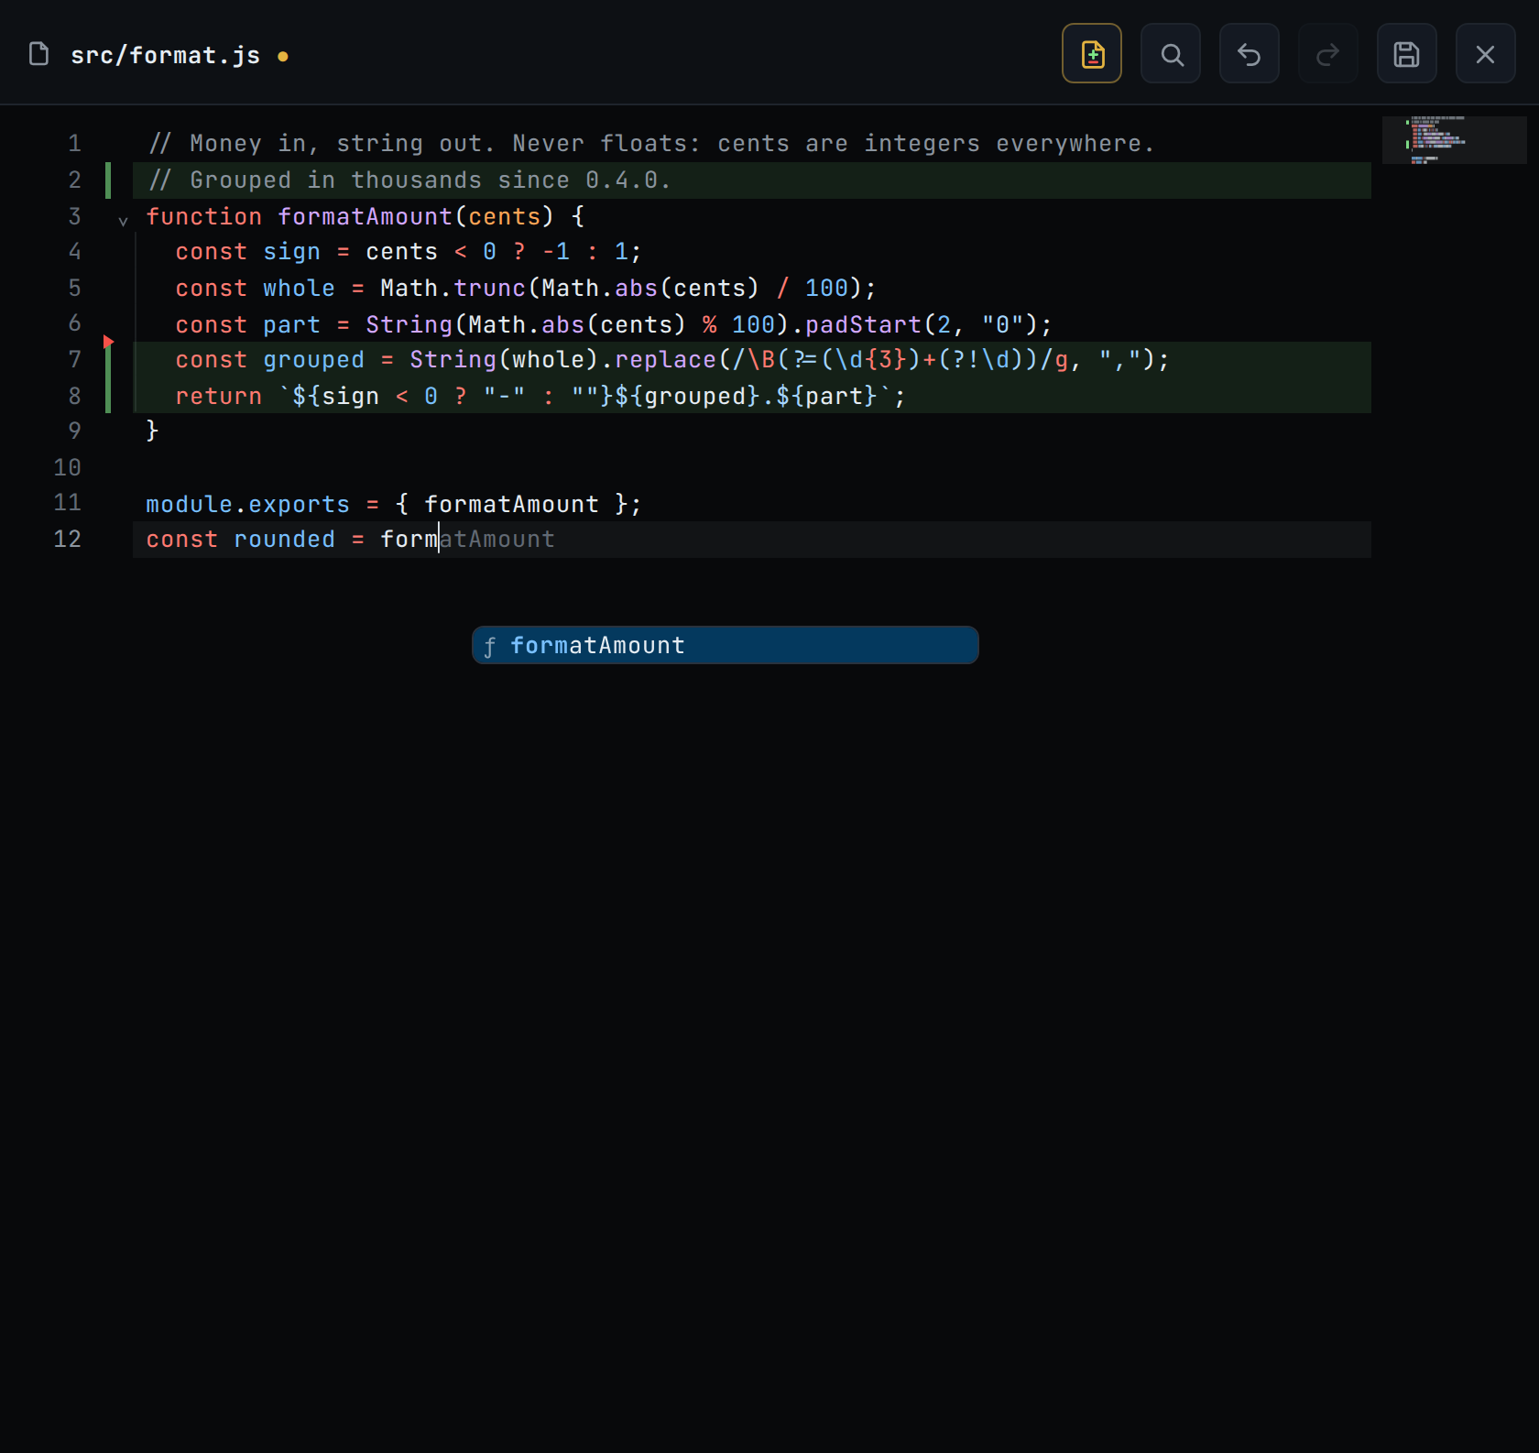1539x1453 pixels.
Task: Click the unsaved changes dot indicator
Action: click(283, 57)
